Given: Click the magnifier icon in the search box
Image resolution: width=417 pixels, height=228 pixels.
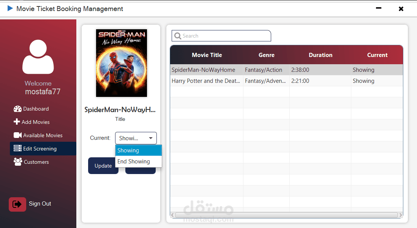Looking at the screenshot, I should 178,36.
